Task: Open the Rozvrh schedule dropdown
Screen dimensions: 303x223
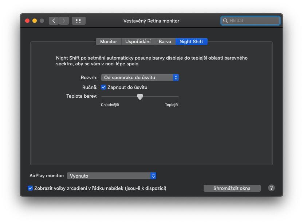Action: click(140, 77)
